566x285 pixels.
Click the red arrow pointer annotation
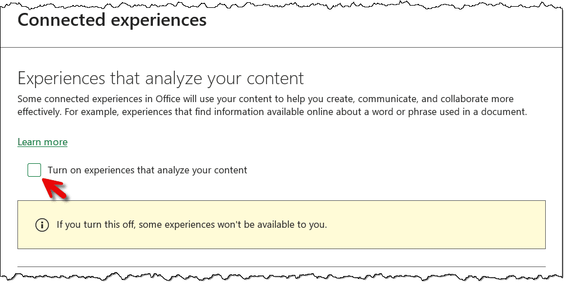pyautogui.click(x=55, y=188)
